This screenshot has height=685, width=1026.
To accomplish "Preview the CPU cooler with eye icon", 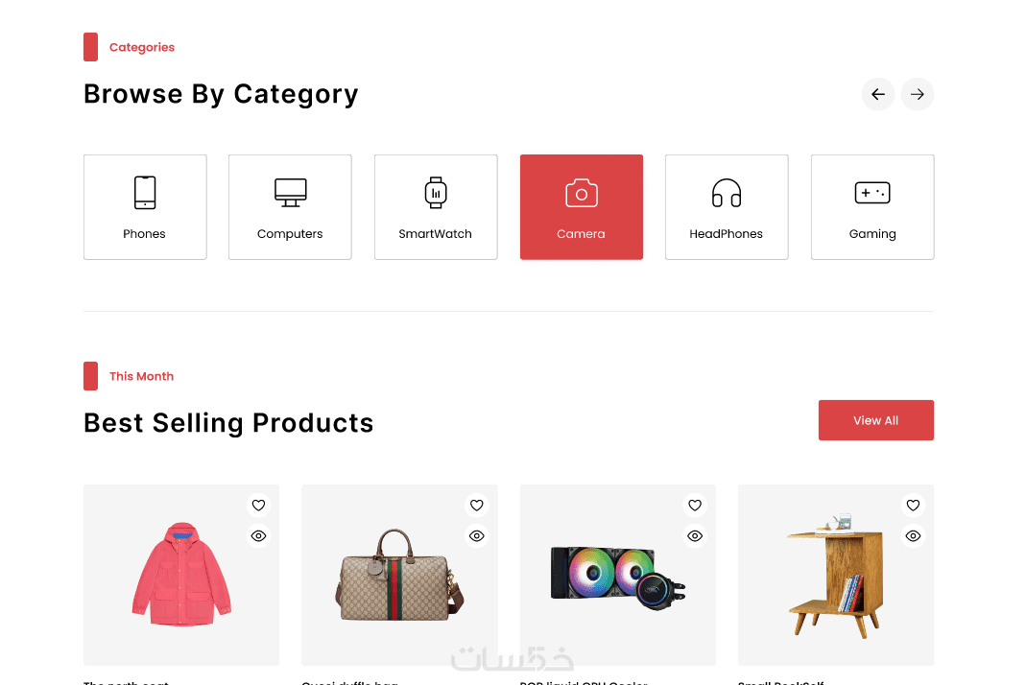I will 695,536.
